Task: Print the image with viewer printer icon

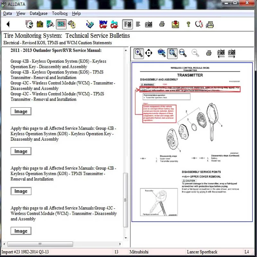Action: click(208, 53)
